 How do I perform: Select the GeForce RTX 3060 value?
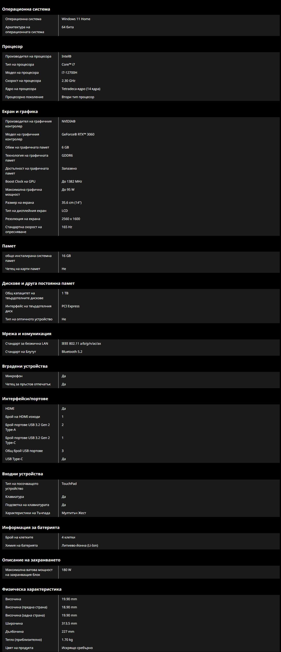point(78,134)
